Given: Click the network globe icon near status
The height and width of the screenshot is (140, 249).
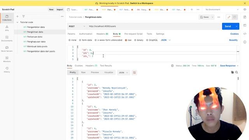Looking at the screenshot, I should point(172,66).
